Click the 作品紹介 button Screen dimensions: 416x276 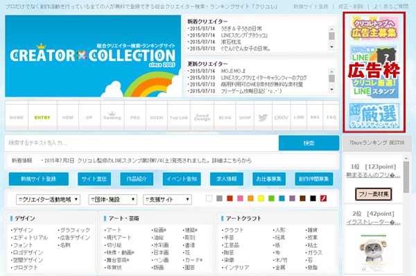[137, 179]
